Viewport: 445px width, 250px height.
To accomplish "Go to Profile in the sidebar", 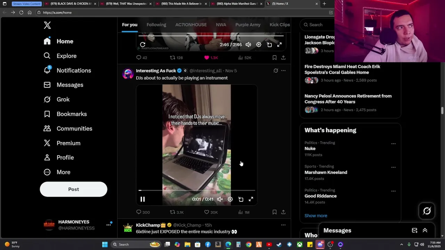I will click(x=58, y=158).
